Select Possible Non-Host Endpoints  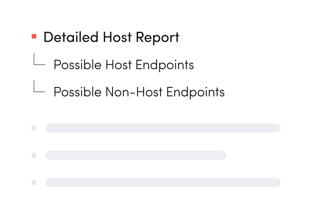(x=139, y=92)
